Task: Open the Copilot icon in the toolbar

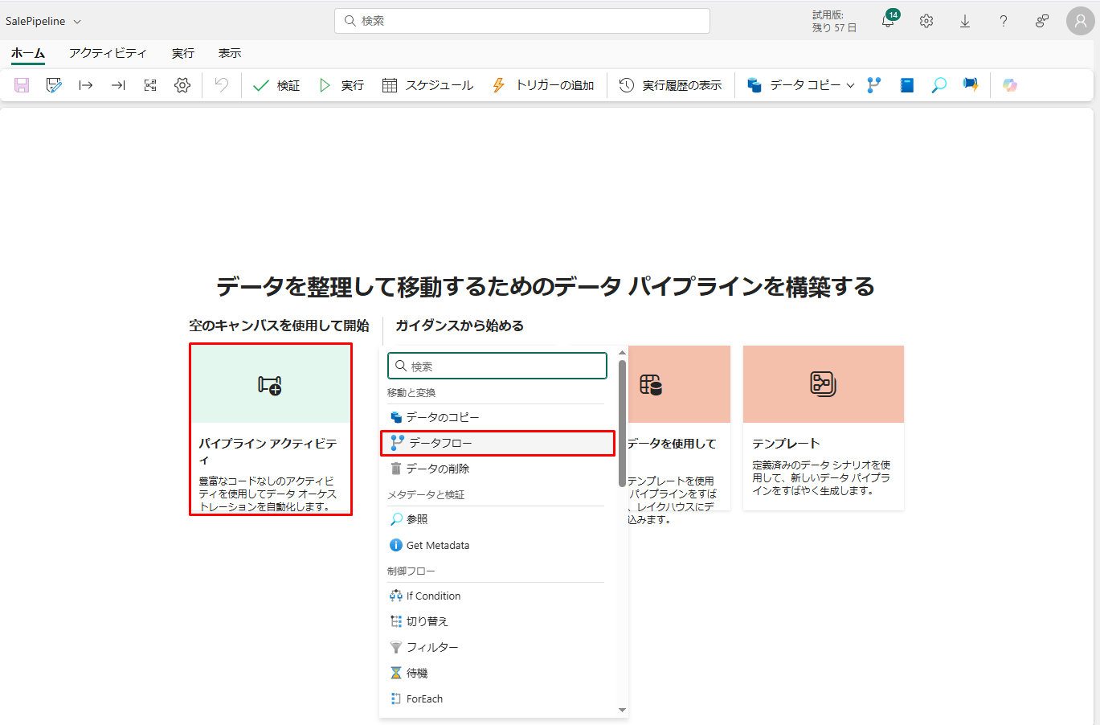Action: [1010, 85]
